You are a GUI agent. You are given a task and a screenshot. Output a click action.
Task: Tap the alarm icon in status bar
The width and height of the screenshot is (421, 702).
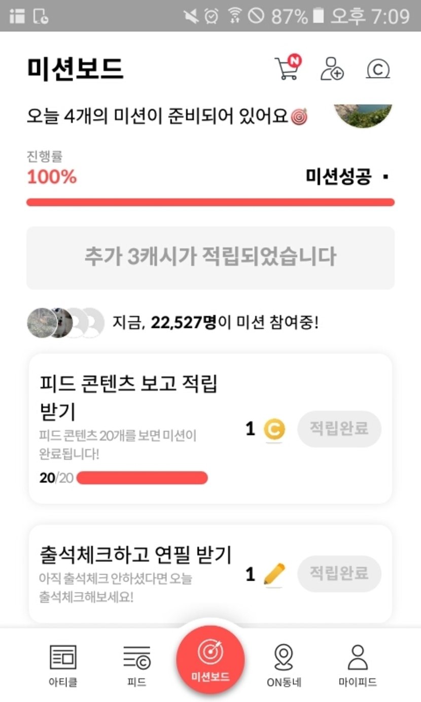(212, 16)
